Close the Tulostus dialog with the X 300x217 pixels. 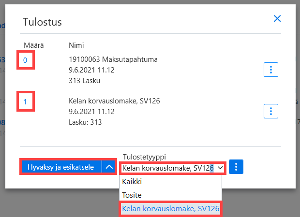[277, 18]
